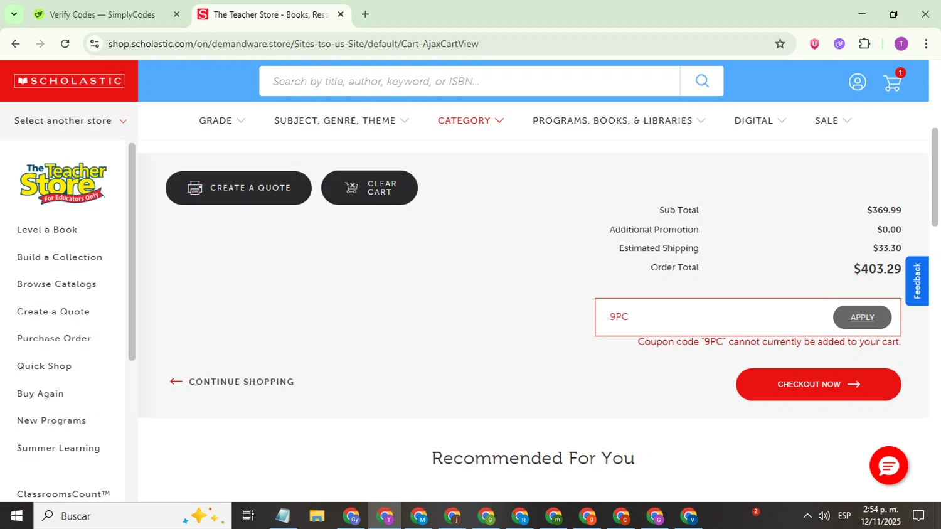Go back to previous page

point(16,44)
